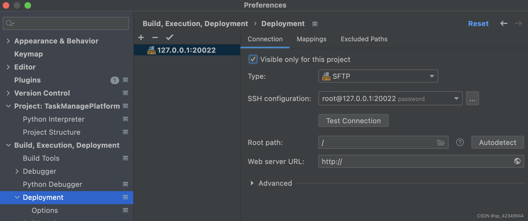
Task: Open the Type SFTP dropdown
Action: [378, 76]
